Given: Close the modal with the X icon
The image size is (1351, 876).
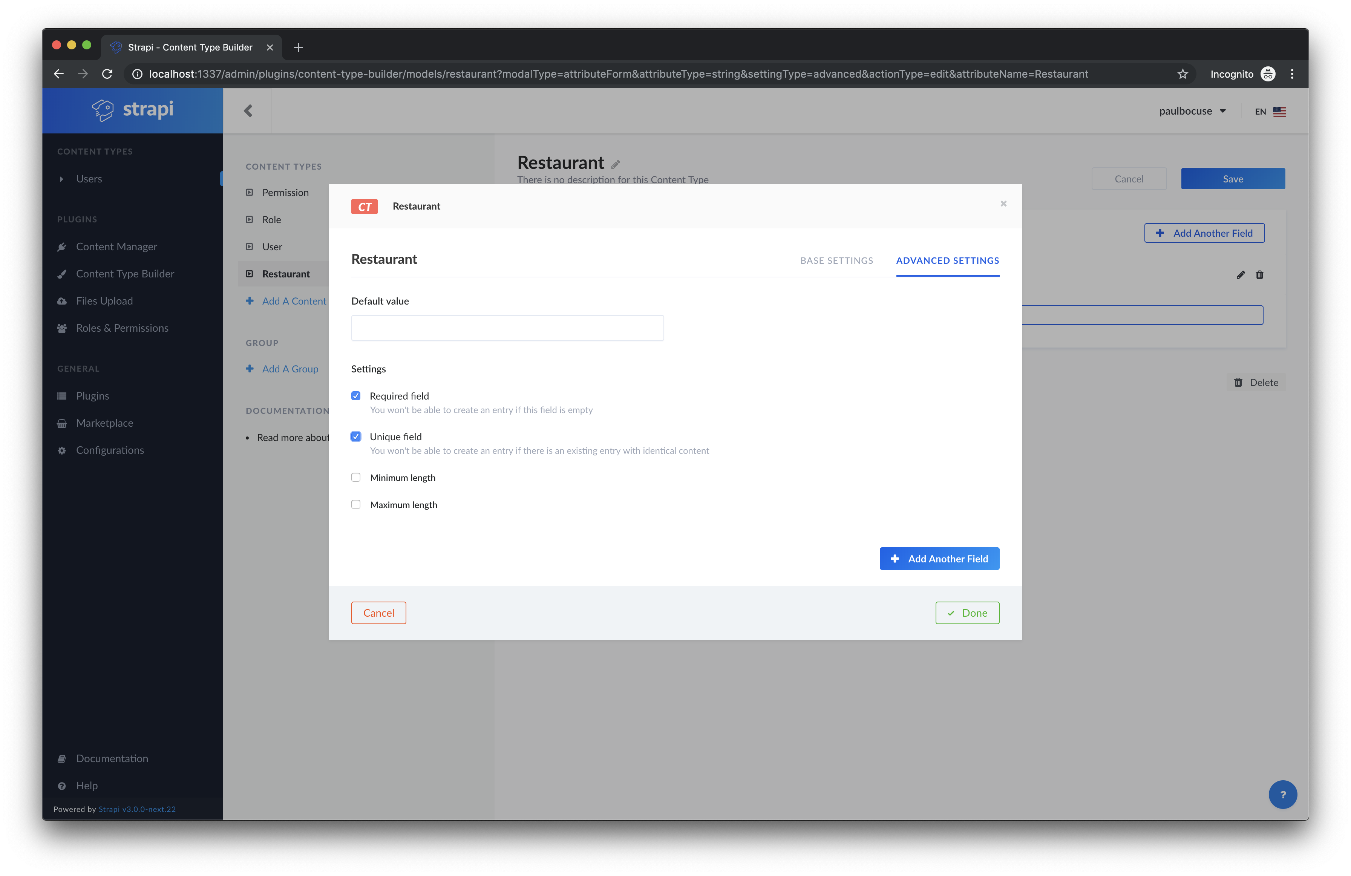Looking at the screenshot, I should point(1003,203).
